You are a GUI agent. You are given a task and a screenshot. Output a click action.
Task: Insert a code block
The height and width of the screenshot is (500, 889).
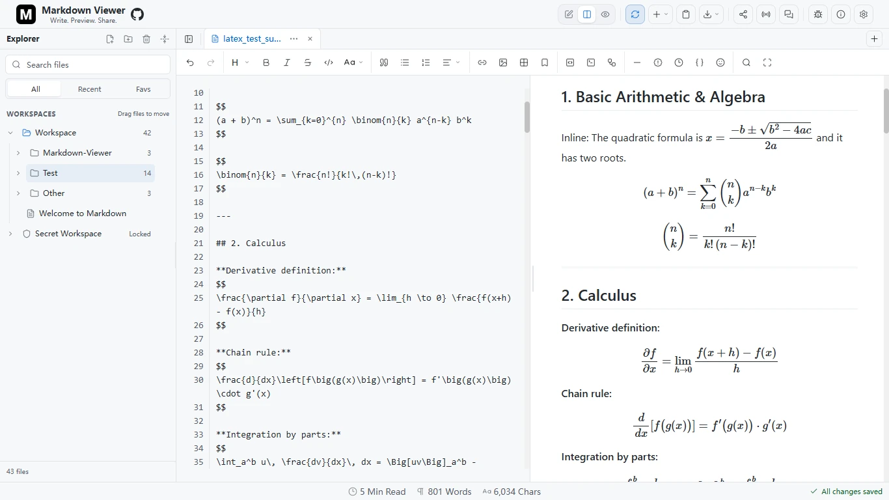[570, 62]
